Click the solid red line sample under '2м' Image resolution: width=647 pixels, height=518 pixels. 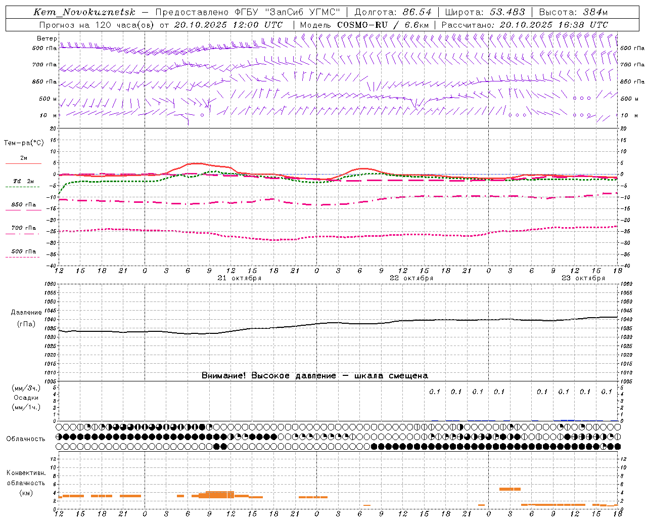point(23,163)
